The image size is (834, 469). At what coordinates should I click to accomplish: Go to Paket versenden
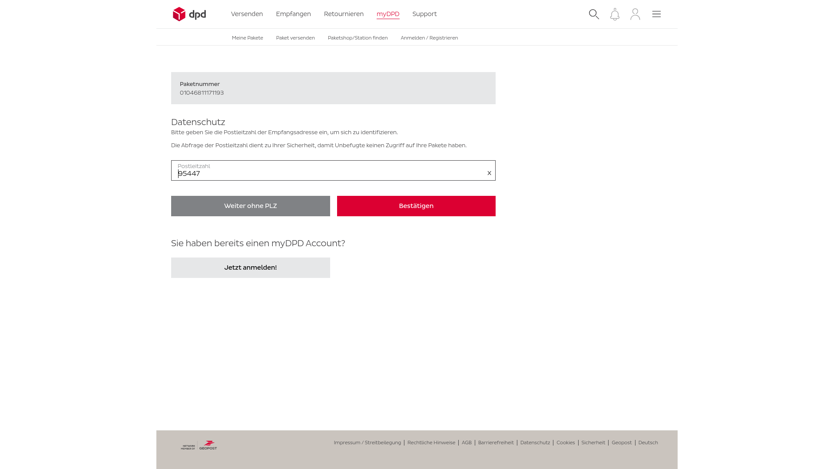tap(295, 38)
